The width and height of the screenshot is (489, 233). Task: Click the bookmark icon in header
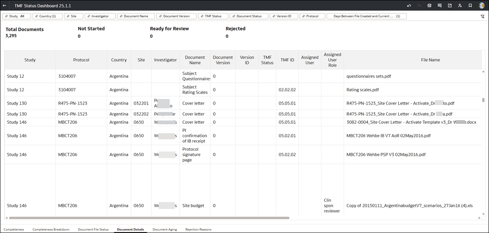tap(470, 5)
